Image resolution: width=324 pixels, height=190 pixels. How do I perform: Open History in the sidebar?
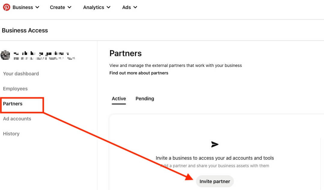(x=11, y=134)
